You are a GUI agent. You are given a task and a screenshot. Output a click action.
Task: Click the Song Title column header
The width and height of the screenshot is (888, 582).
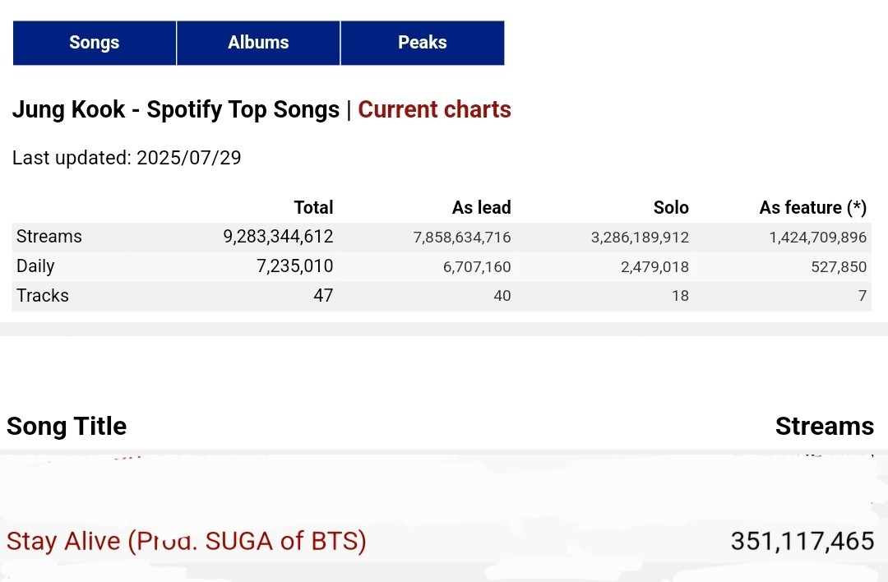tap(67, 426)
